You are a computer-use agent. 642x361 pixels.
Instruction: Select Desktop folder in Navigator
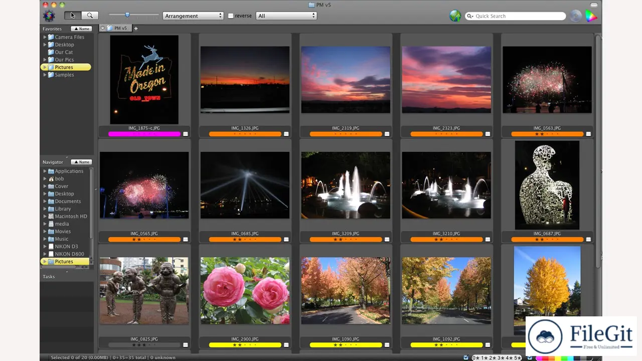64,194
